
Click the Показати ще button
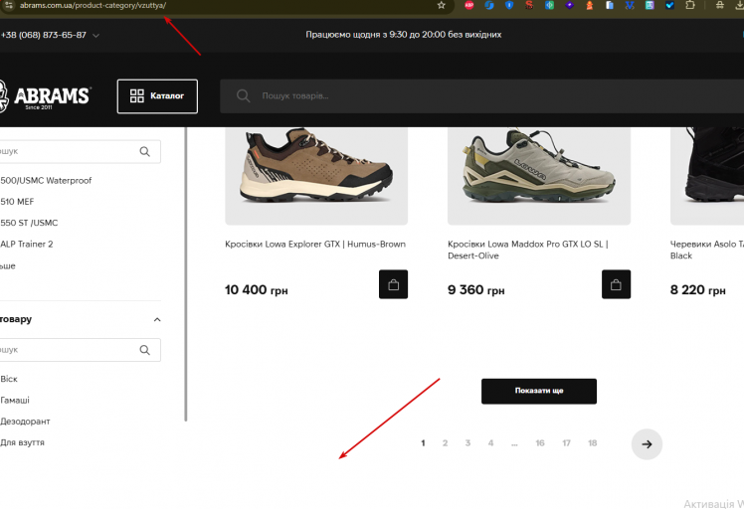539,392
